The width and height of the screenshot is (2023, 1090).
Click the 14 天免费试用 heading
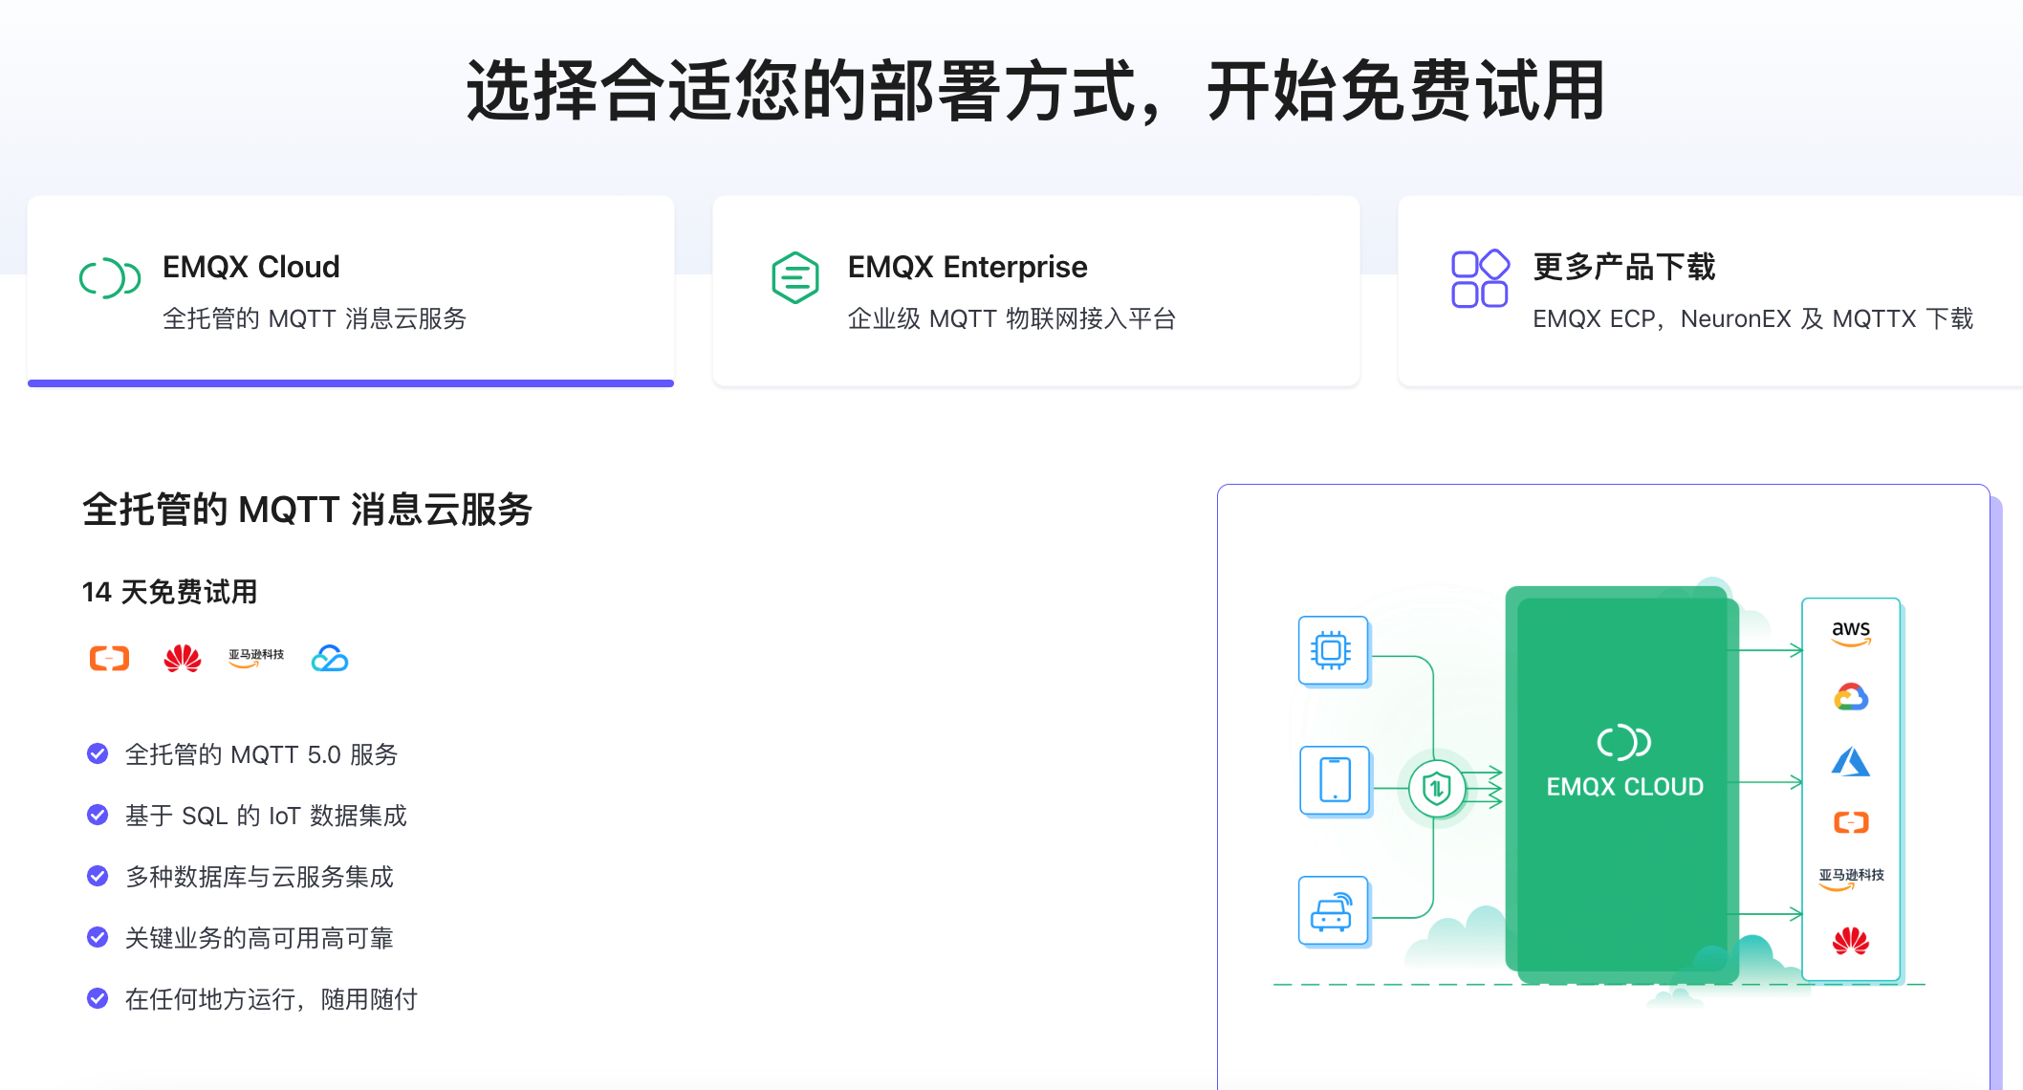tap(169, 592)
